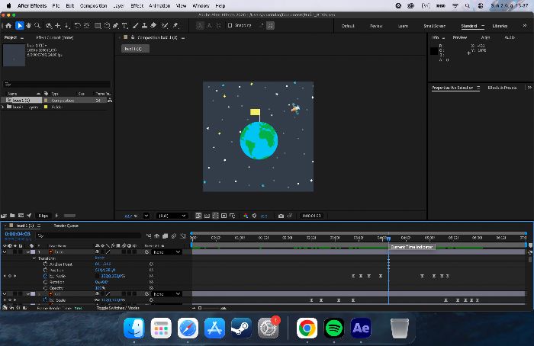Open Google Chrome from the dock
Image resolution: width=534 pixels, height=346 pixels.
307,328
